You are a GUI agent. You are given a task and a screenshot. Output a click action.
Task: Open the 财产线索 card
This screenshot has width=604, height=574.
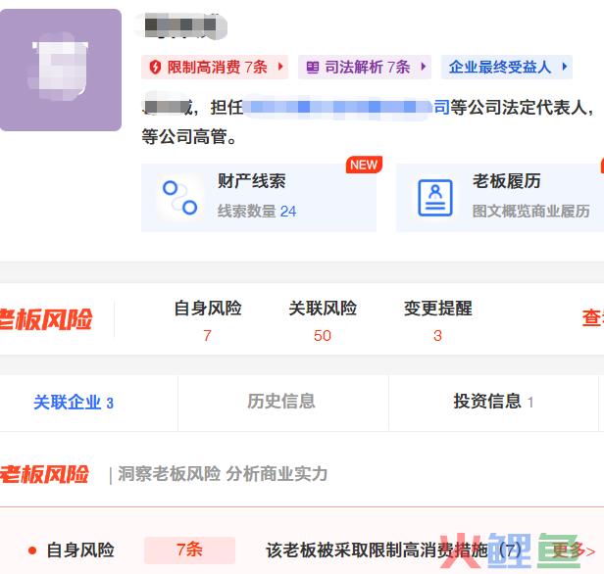[259, 198]
